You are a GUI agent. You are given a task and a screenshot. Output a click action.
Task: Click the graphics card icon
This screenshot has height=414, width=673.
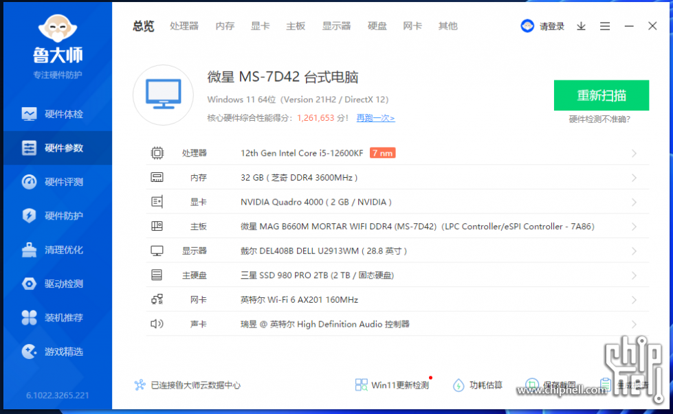pyautogui.click(x=157, y=202)
